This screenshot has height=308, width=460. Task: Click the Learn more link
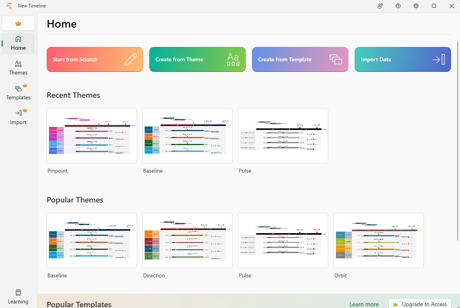pyautogui.click(x=364, y=305)
